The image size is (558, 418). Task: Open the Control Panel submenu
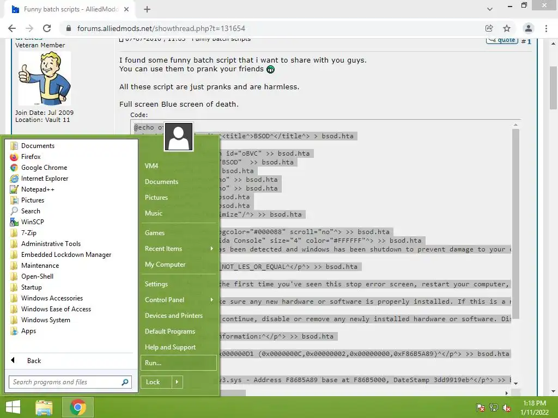[178, 300]
